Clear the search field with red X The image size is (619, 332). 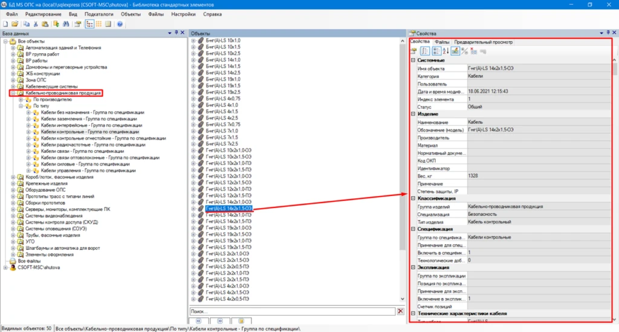[400, 311]
